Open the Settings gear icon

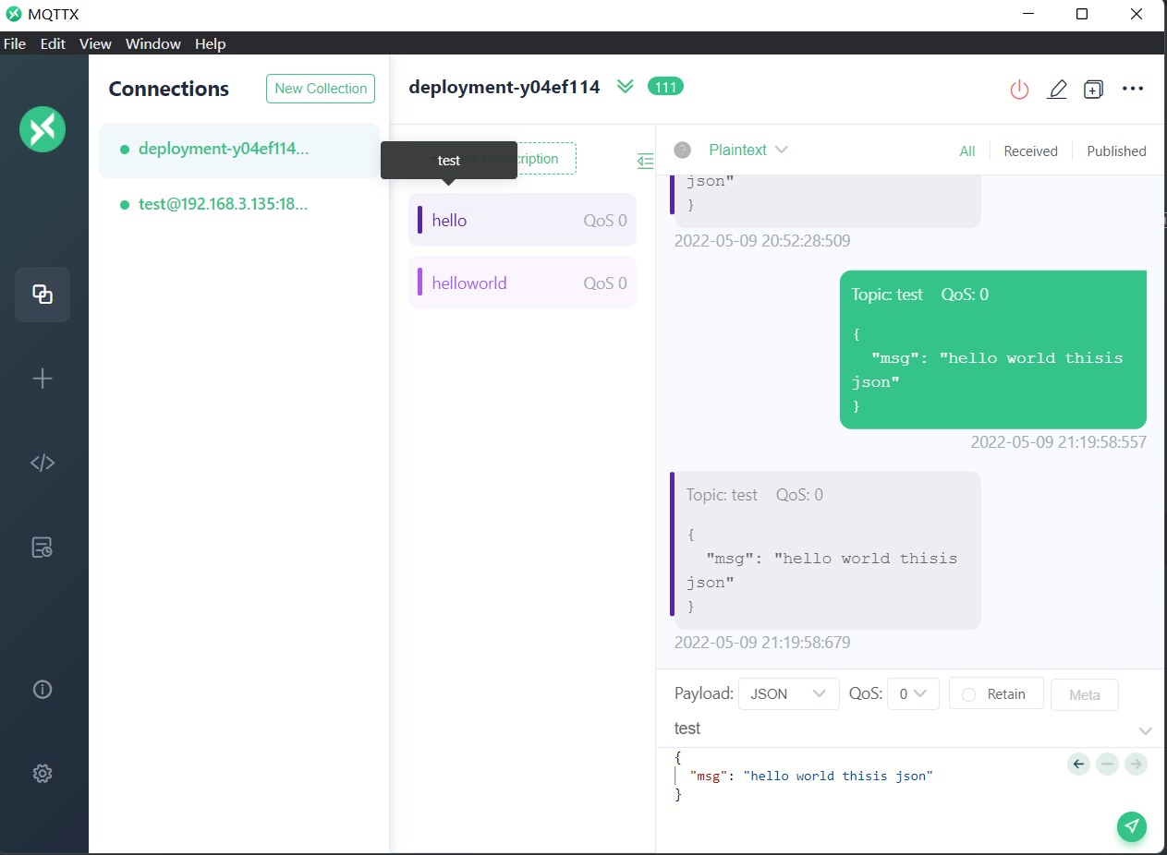click(x=43, y=774)
